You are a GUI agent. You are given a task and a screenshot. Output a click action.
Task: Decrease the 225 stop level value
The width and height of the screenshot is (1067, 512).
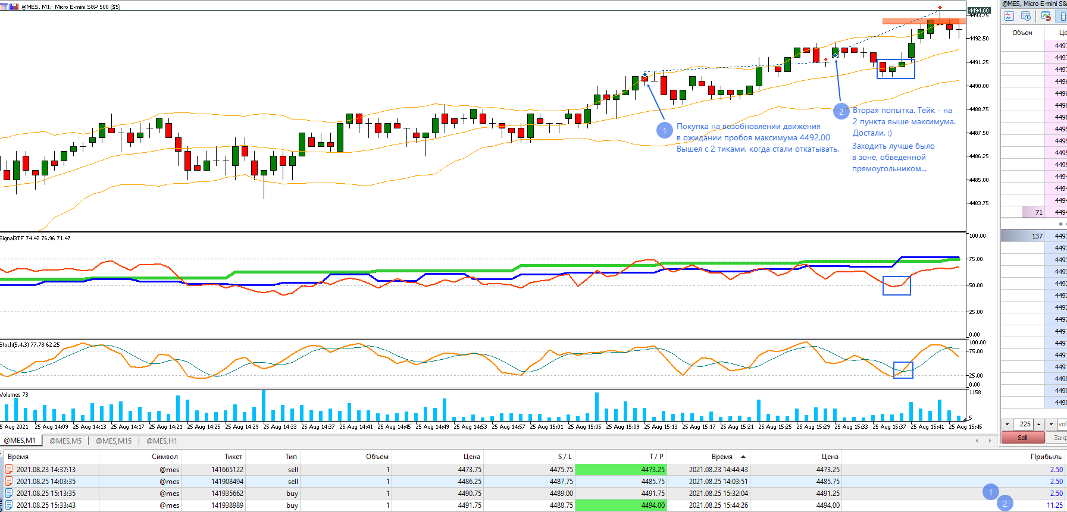1007,424
